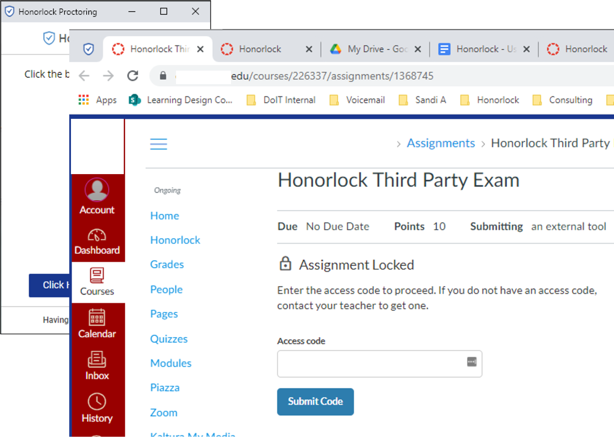This screenshot has height=437, width=614.
Task: Open the Honorlock bookmark folder
Action: (490, 100)
